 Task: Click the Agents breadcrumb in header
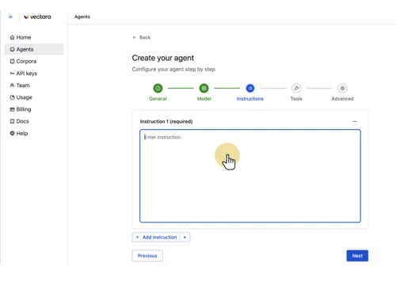[x=82, y=17]
